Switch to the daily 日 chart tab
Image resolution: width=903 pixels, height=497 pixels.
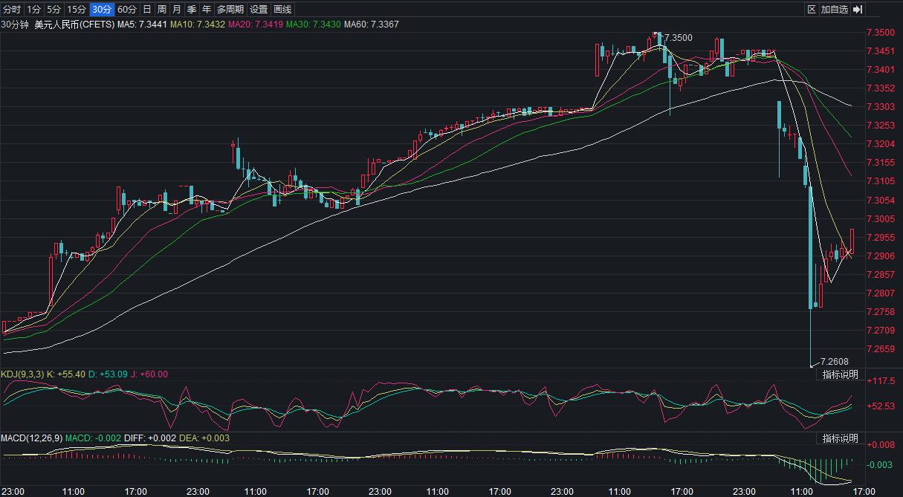click(x=146, y=10)
